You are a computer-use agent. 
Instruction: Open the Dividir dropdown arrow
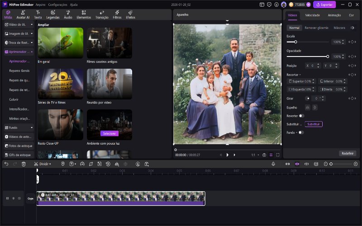(50, 164)
